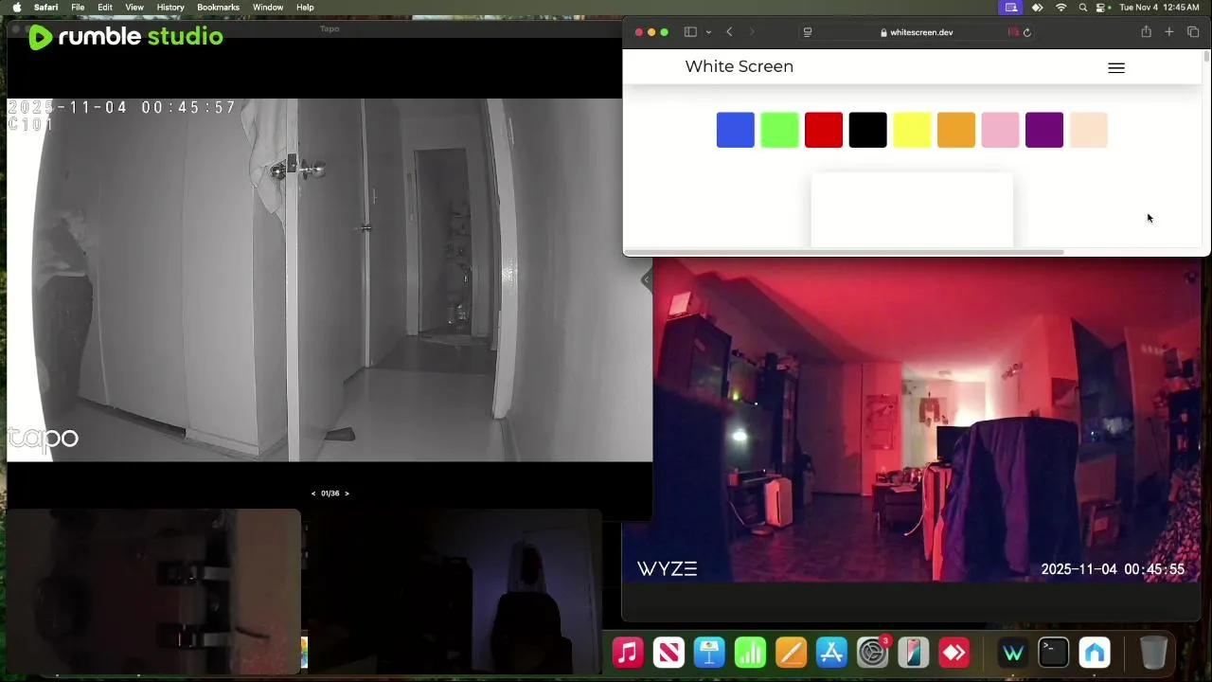Open Numbers from the Dock

[x=750, y=653]
